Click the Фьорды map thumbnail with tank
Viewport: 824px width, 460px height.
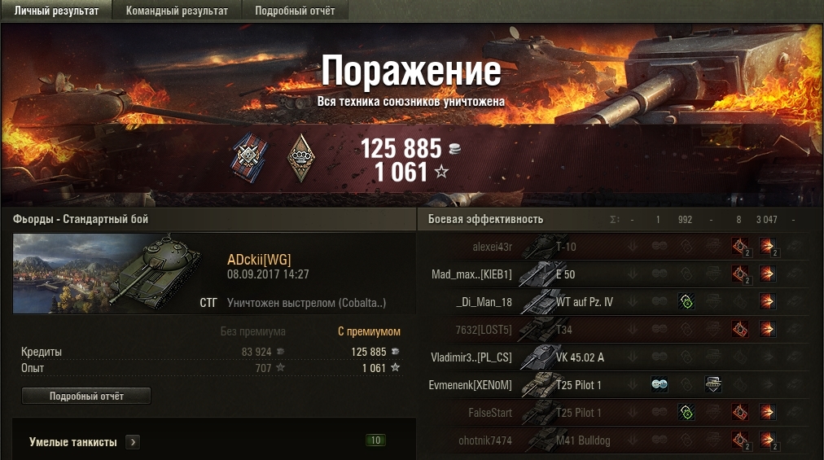(x=107, y=274)
